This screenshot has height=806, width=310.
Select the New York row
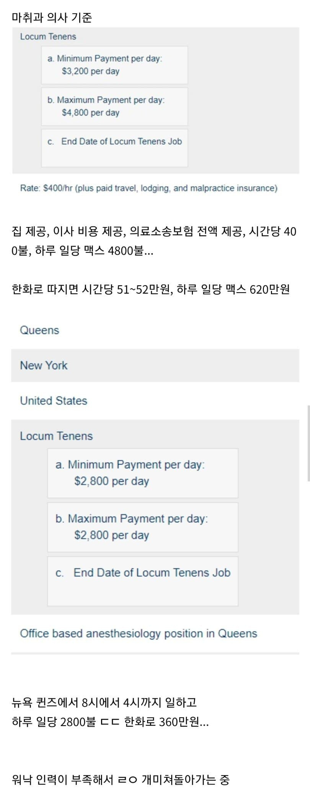(44, 365)
